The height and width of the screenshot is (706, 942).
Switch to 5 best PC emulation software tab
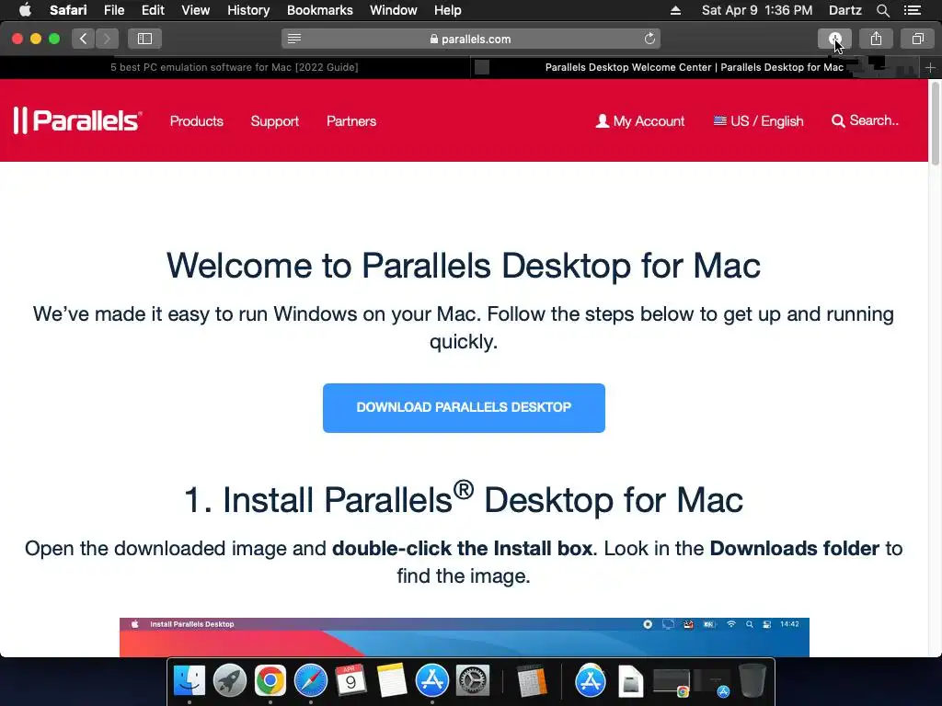[235, 67]
